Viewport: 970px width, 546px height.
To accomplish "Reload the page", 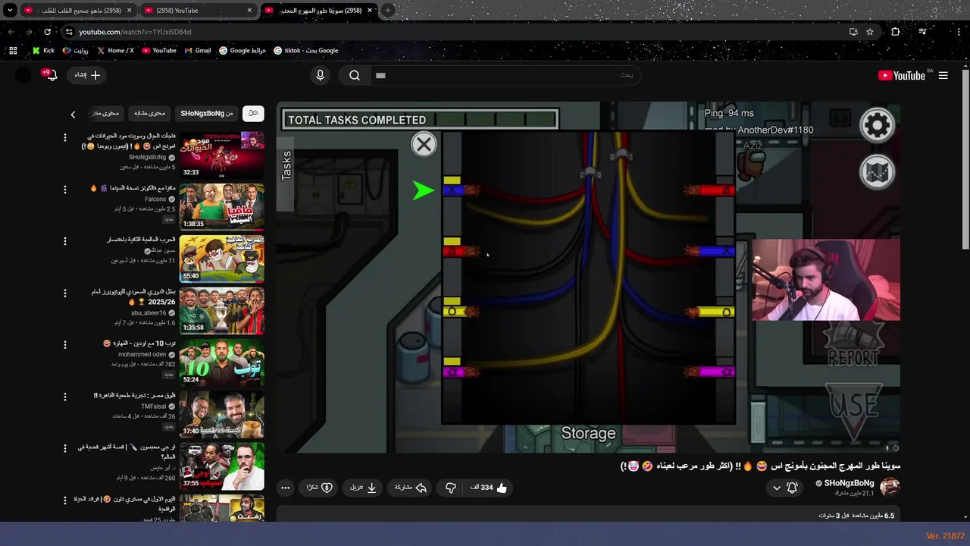I will tap(47, 32).
